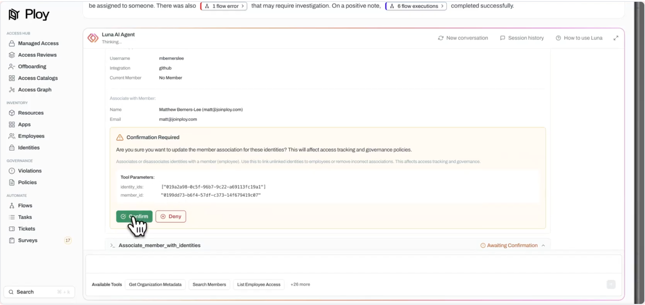
Task: Click the Ploy logo icon
Action: click(x=14, y=14)
